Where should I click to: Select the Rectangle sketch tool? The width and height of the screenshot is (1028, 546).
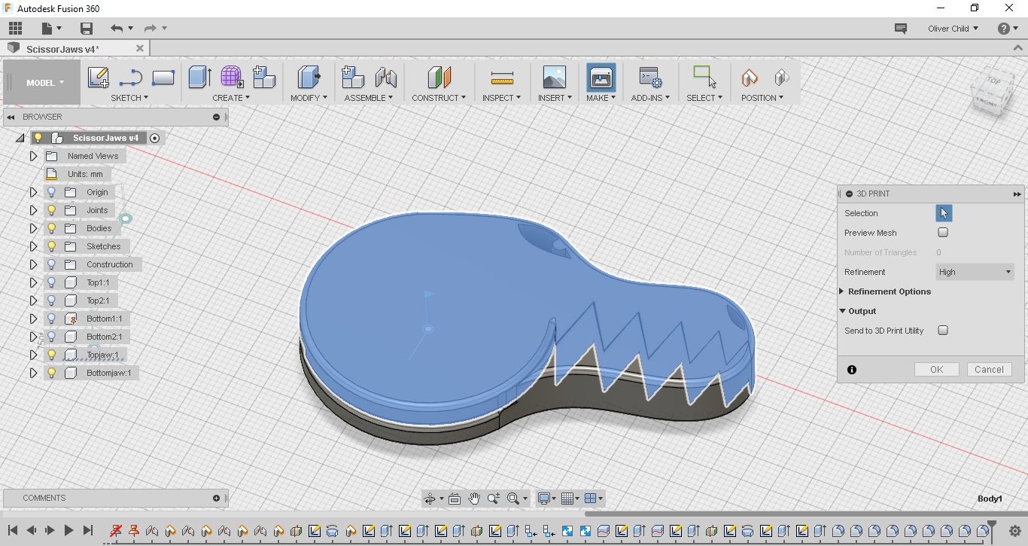[x=163, y=78]
